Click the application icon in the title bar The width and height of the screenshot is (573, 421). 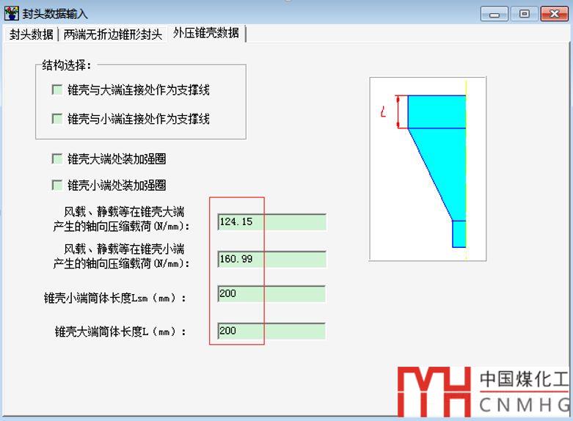11,13
